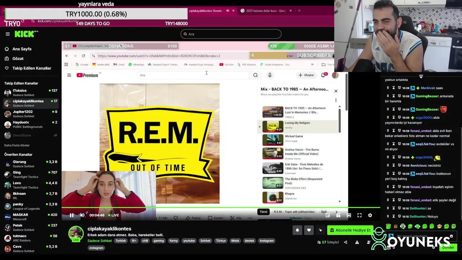Toggle theater mode on Kick player

click(x=349, y=215)
